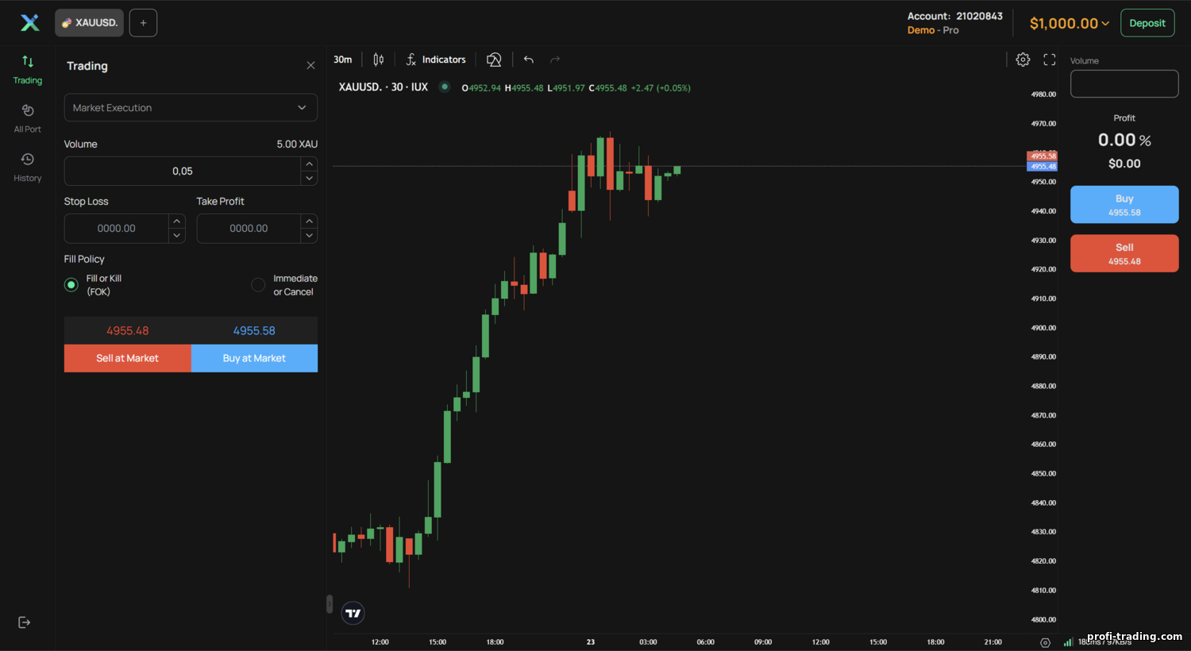Open the candlestick chart type selector
The width and height of the screenshot is (1191, 651).
[378, 59]
